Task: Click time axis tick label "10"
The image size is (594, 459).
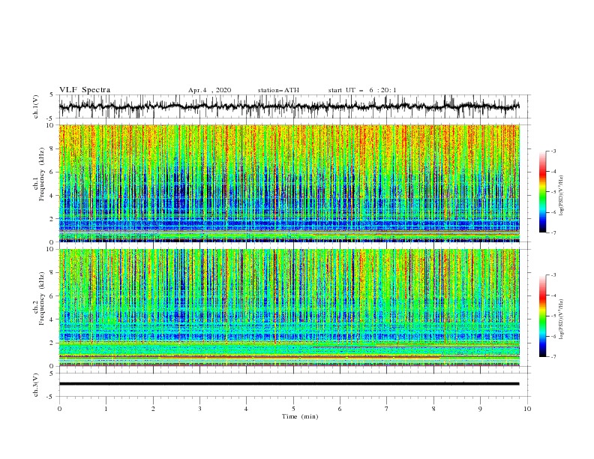Action: pyautogui.click(x=527, y=409)
